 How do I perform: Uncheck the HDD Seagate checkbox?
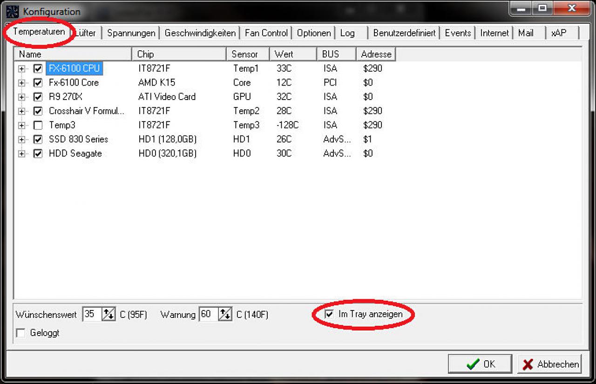pyautogui.click(x=38, y=154)
